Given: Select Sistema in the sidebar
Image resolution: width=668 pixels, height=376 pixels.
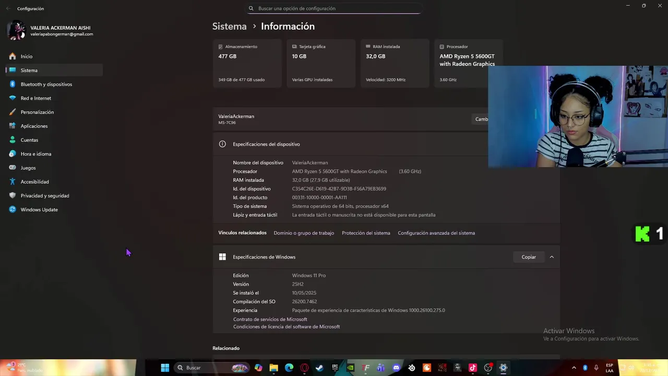Looking at the screenshot, I should (x=54, y=70).
